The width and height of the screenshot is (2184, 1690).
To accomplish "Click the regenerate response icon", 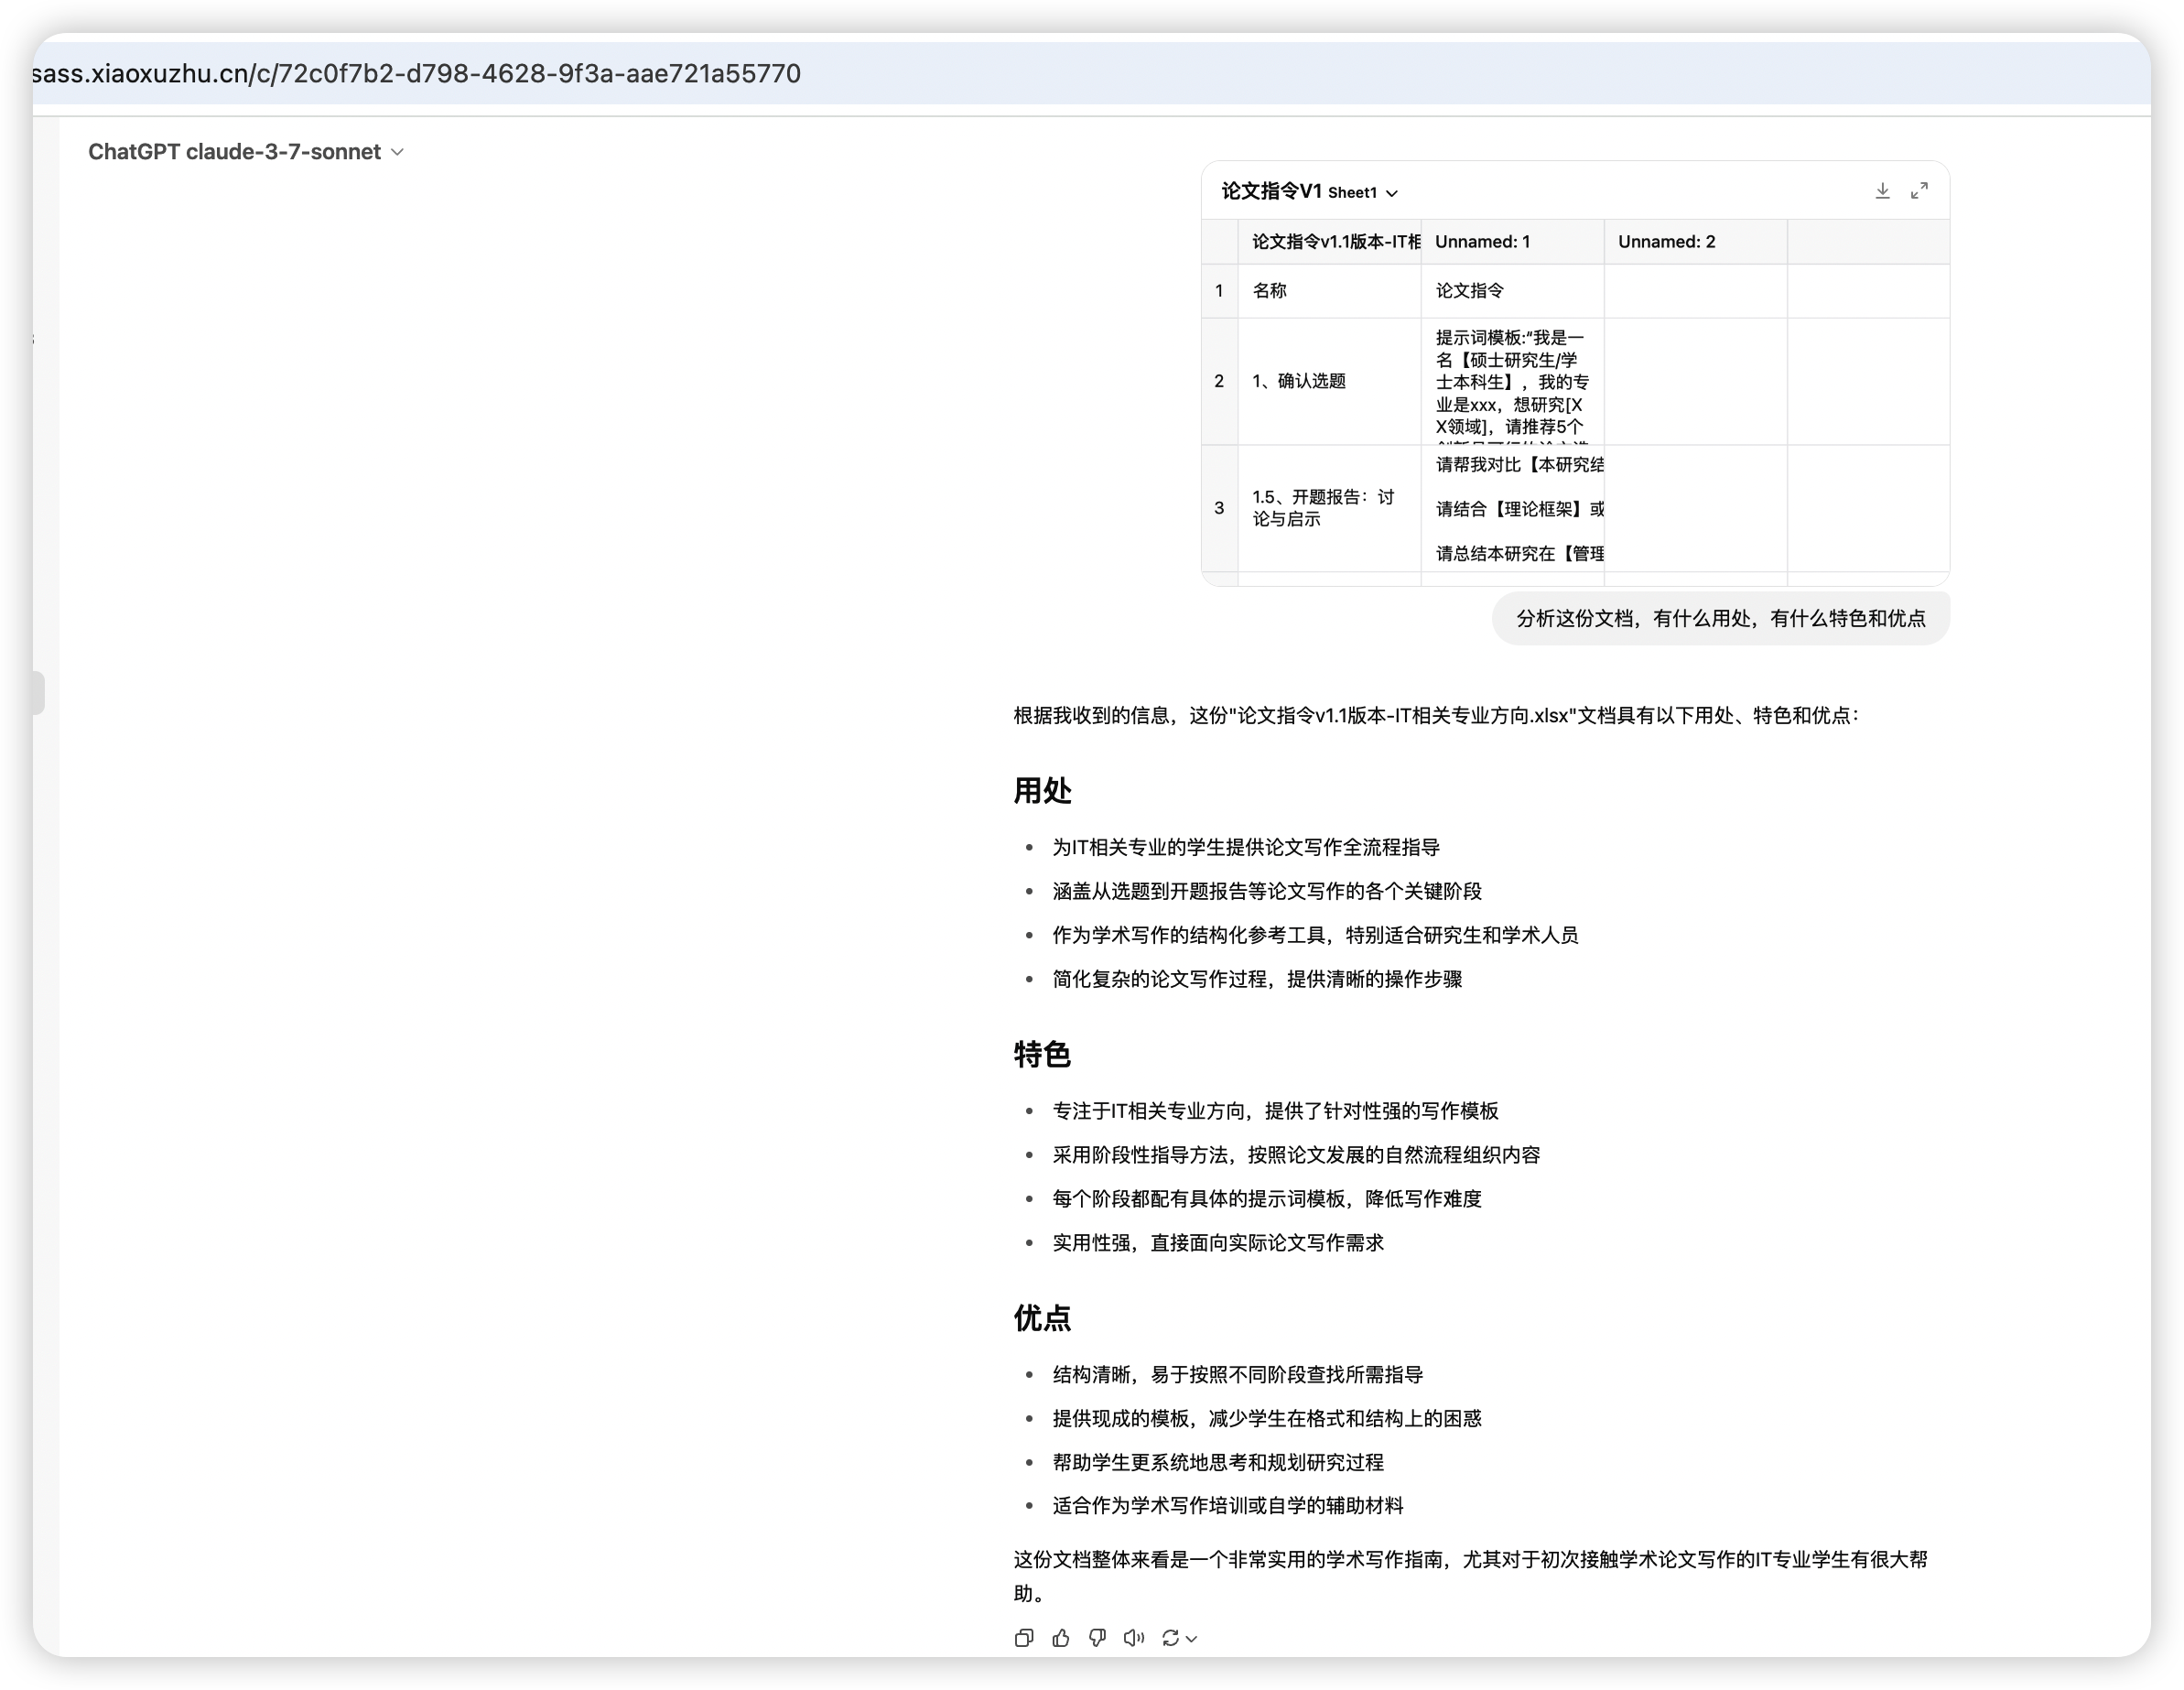I will [1169, 1638].
